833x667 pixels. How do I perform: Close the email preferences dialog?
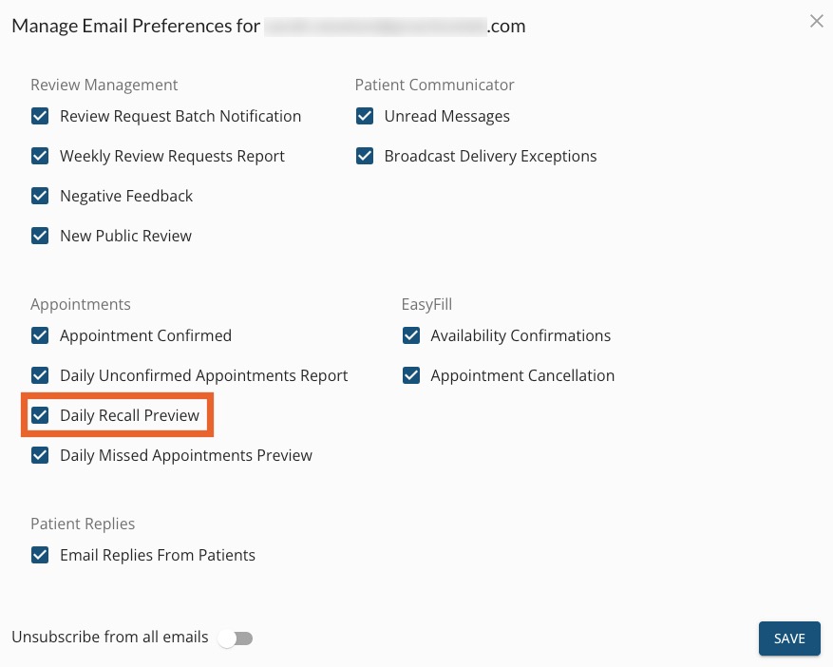tap(817, 21)
